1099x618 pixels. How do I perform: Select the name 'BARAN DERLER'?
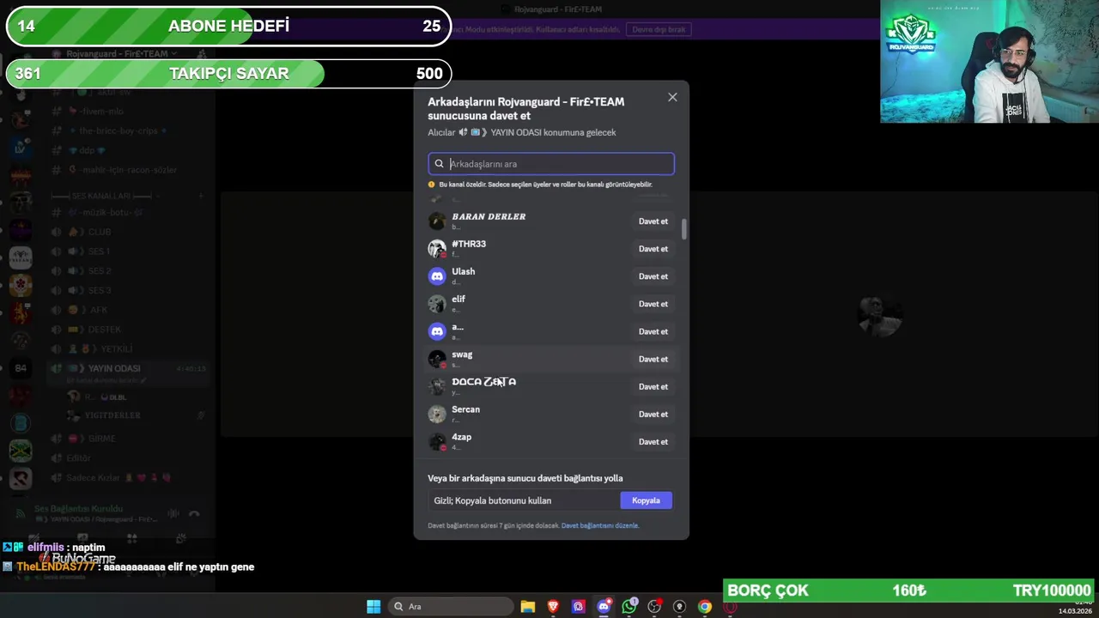pyautogui.click(x=489, y=216)
